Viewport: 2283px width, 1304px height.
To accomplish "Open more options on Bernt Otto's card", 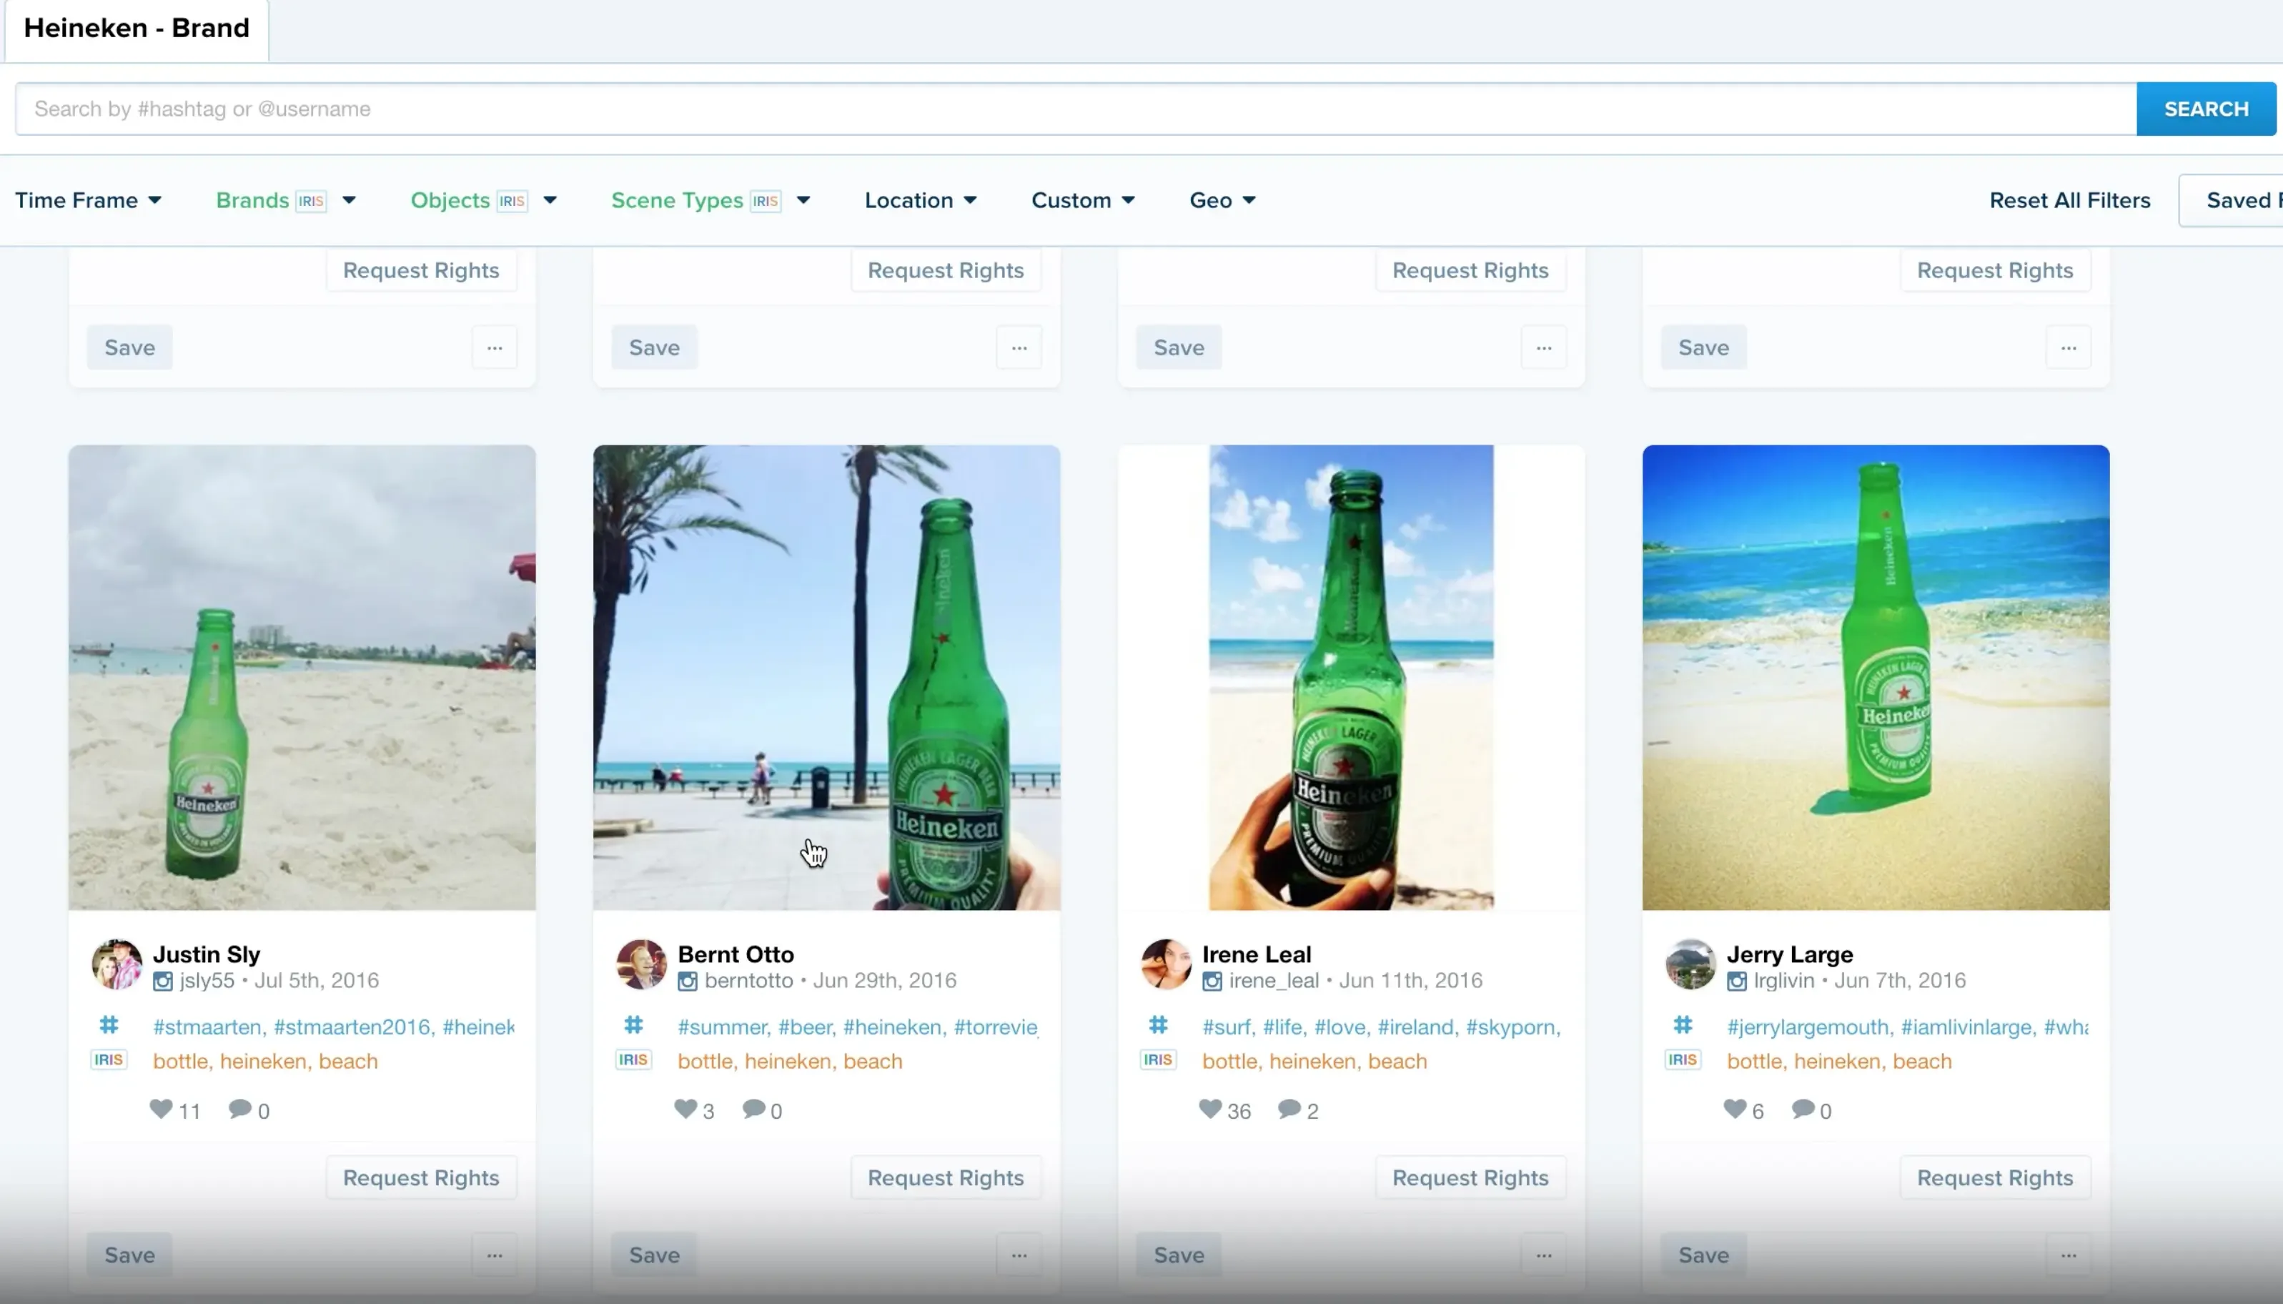I will [1020, 1255].
